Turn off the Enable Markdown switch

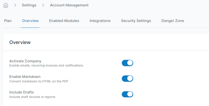127,79
